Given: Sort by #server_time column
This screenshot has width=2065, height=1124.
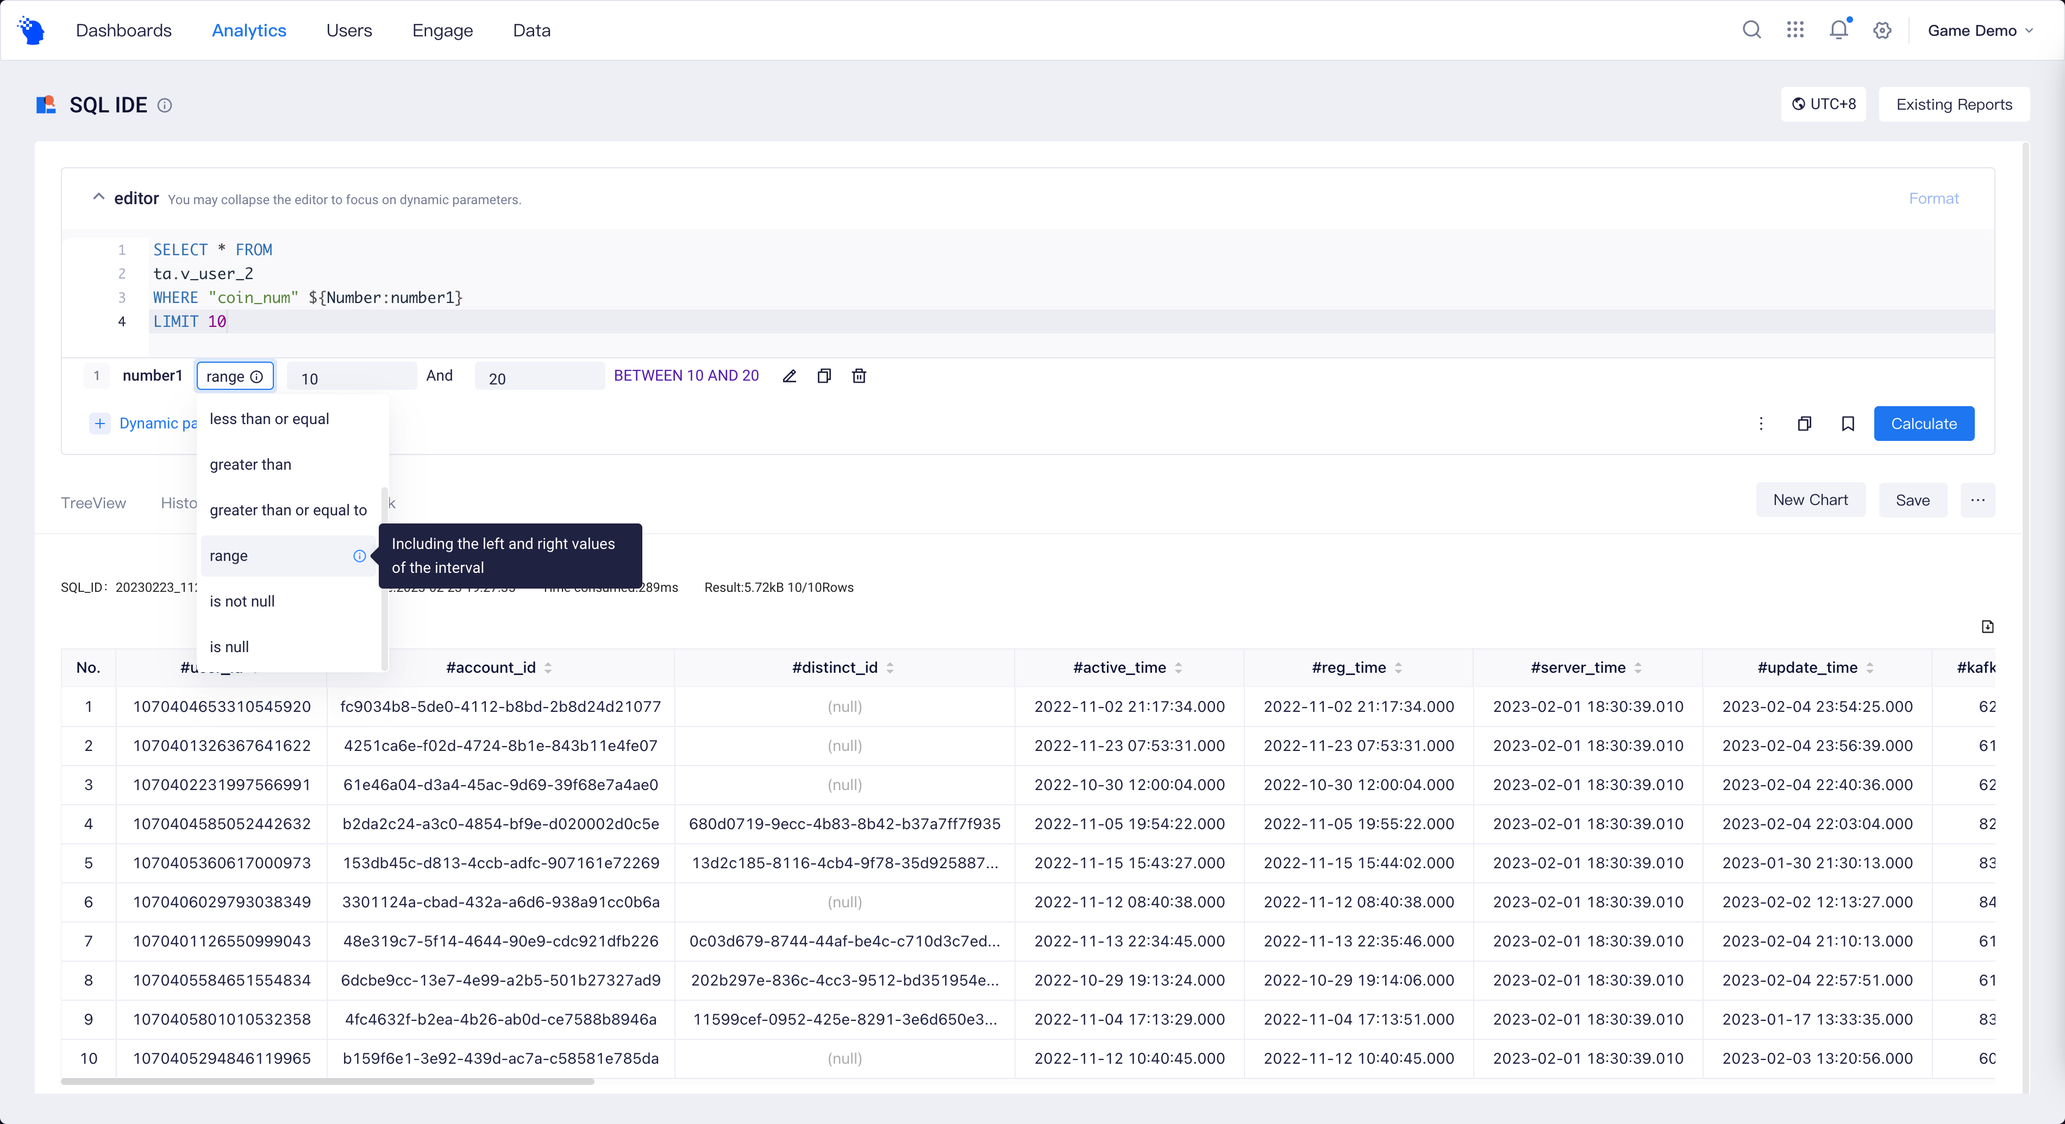Looking at the screenshot, I should coord(1638,667).
